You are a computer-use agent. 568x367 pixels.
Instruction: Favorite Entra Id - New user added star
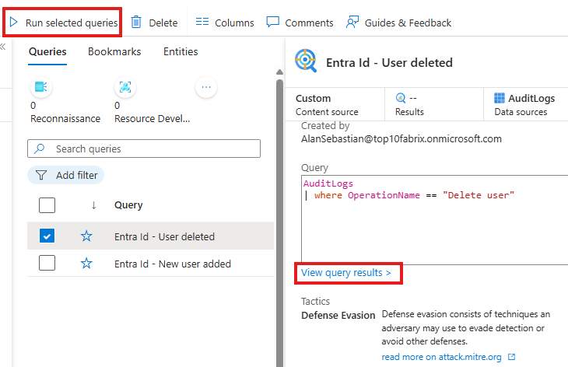tap(86, 264)
